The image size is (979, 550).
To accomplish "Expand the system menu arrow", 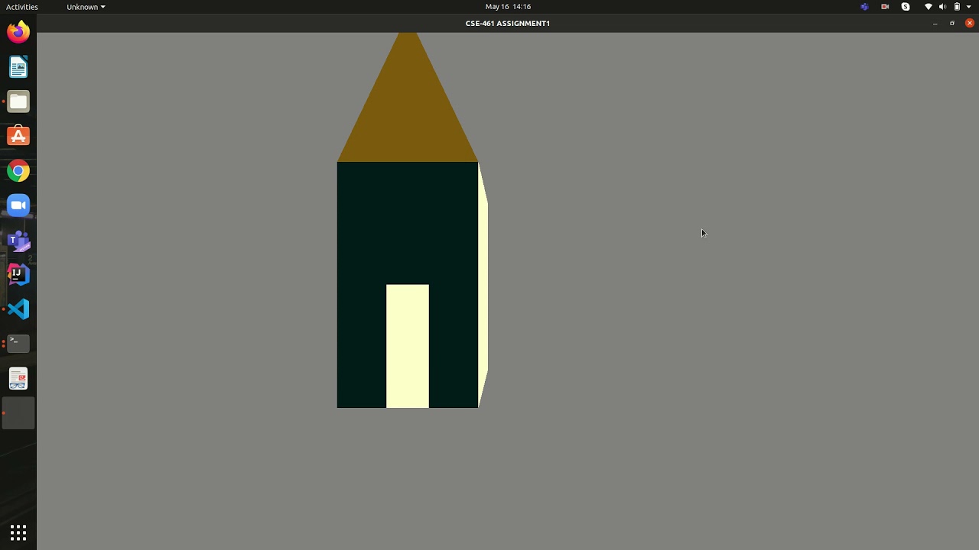I will point(969,7).
